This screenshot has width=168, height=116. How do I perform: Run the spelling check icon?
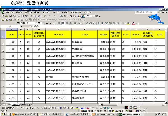[27, 16]
